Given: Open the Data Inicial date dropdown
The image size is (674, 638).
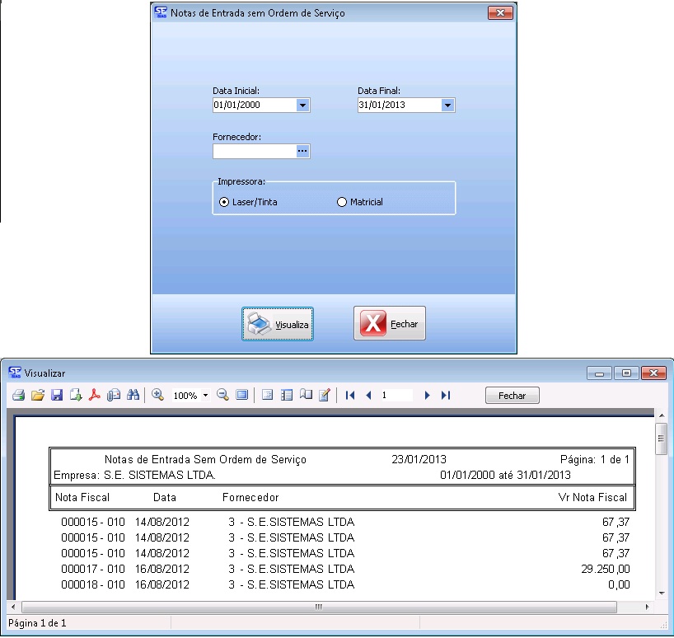Looking at the screenshot, I should pos(302,106).
